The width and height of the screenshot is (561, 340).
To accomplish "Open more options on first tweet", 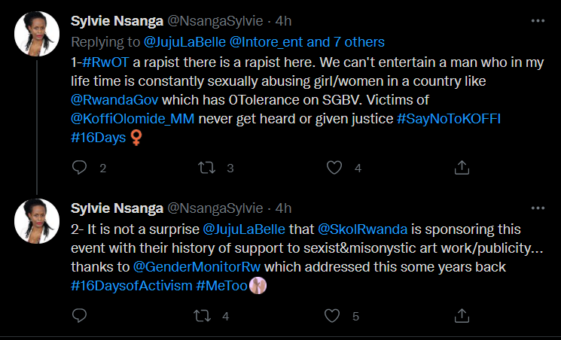I will click(536, 21).
